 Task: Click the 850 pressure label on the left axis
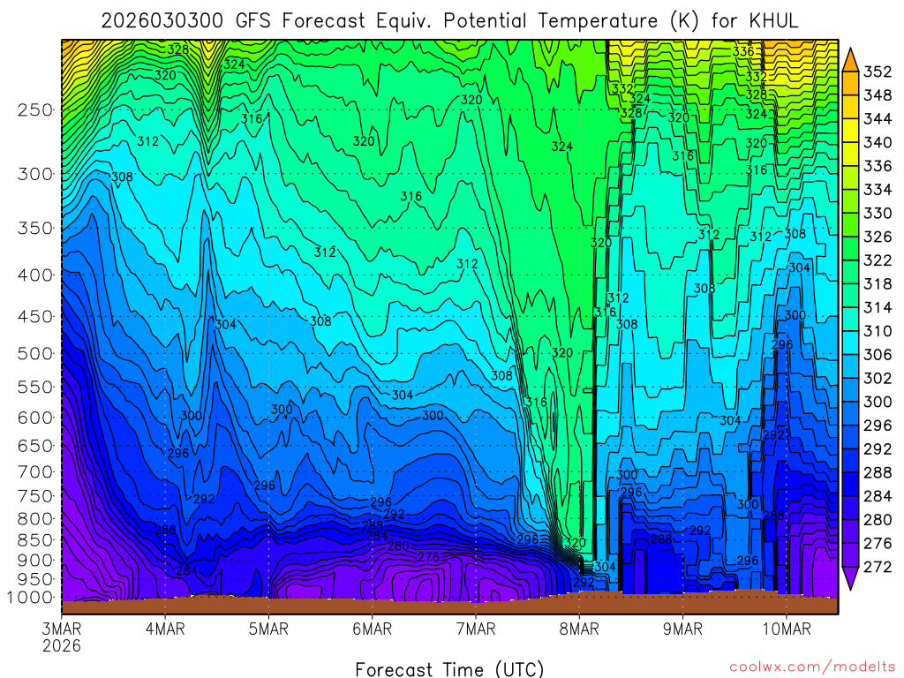(x=35, y=539)
